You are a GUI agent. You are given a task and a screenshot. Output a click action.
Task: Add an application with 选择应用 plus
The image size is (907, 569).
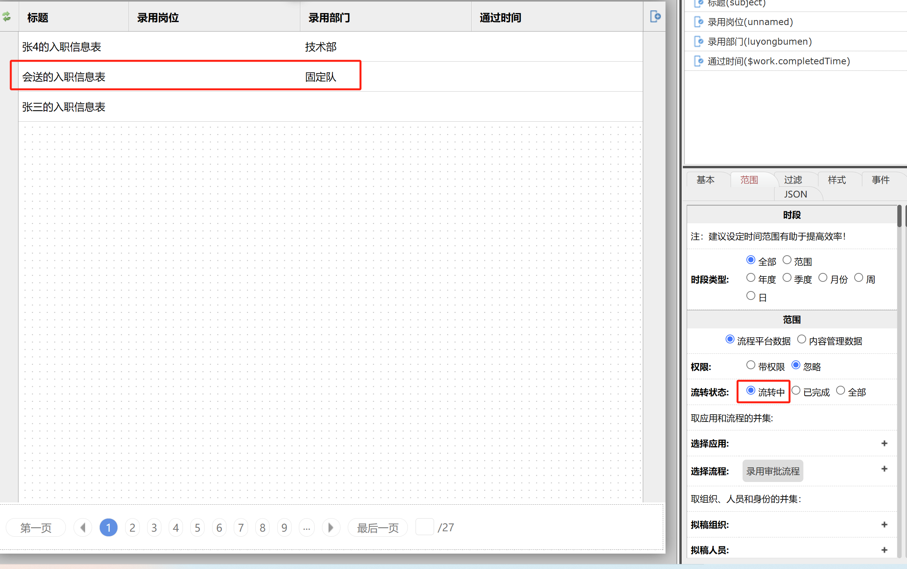pyautogui.click(x=884, y=443)
